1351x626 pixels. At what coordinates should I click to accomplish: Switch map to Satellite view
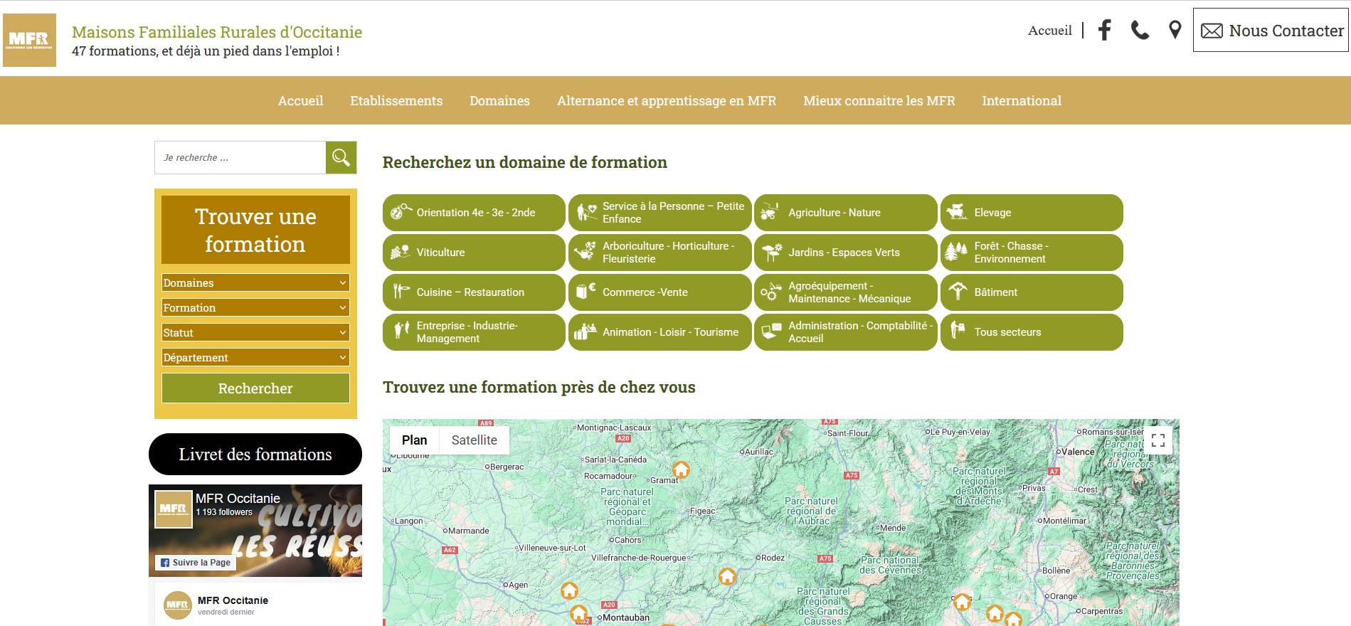click(474, 440)
